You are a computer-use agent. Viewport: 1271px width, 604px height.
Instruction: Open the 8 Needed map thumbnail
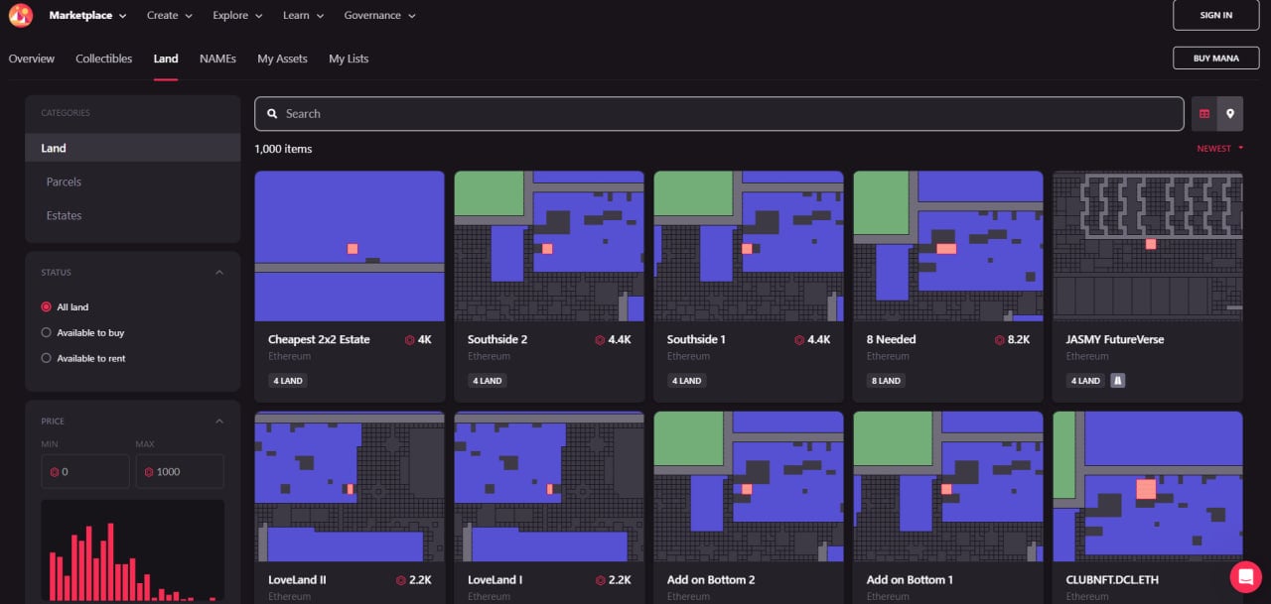click(x=948, y=246)
